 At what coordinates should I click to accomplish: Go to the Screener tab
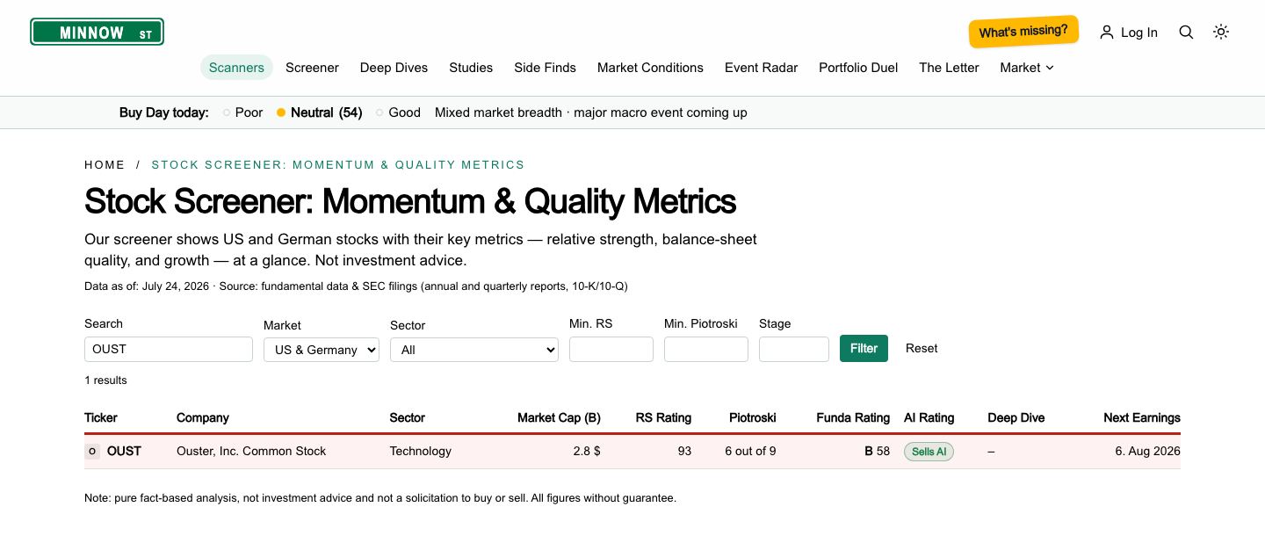[x=312, y=68]
